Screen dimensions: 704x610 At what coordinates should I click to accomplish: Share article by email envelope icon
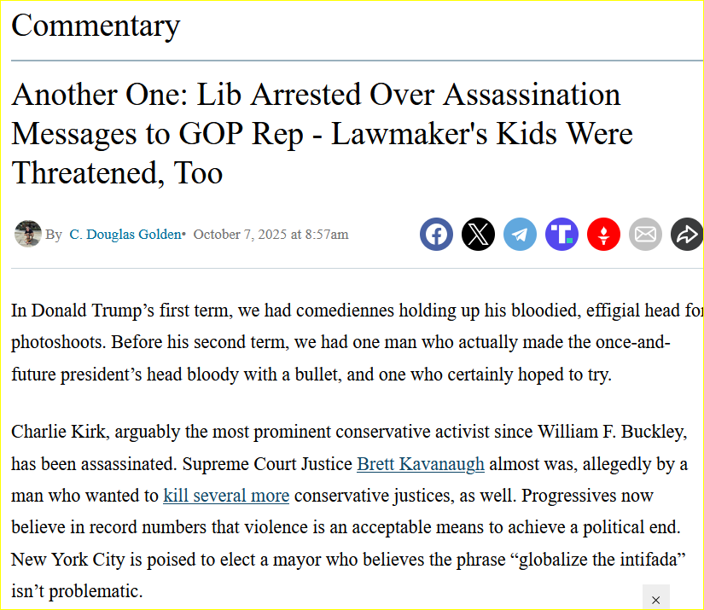[645, 234]
